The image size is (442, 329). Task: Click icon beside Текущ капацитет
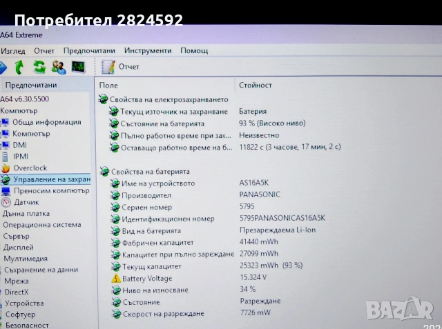(116, 266)
